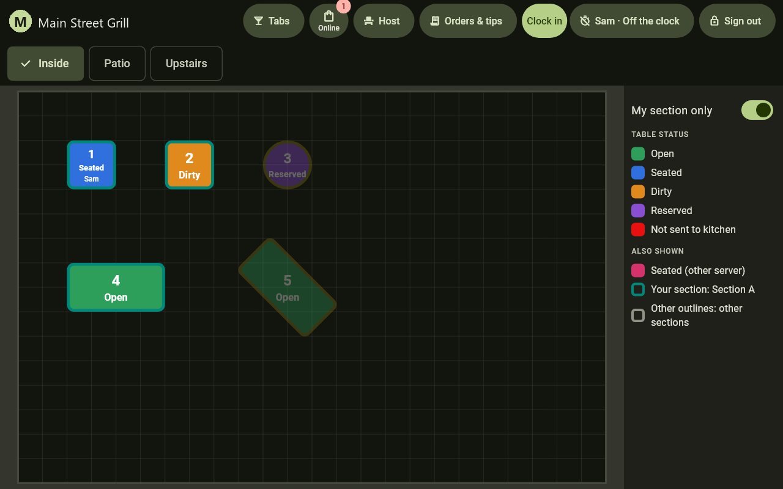Click the Seated (other server) label
Screen dimensions: 783x489
tap(698, 271)
